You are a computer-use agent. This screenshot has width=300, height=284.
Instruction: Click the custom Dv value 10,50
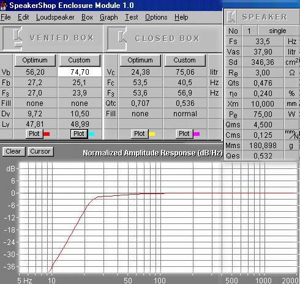[x=80, y=114]
